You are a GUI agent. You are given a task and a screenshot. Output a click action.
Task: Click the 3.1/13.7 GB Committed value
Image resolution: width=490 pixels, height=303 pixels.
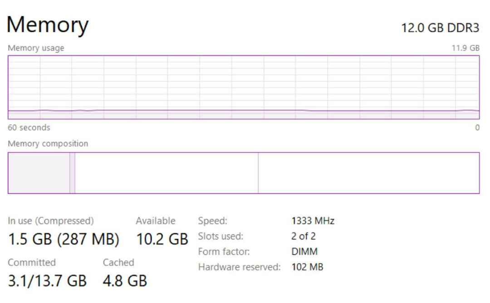click(47, 281)
